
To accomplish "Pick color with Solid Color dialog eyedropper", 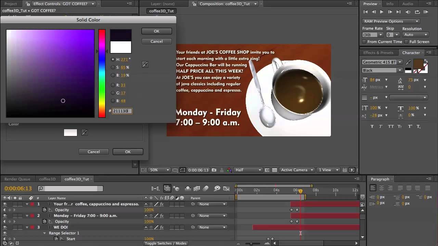I will coord(145,65).
